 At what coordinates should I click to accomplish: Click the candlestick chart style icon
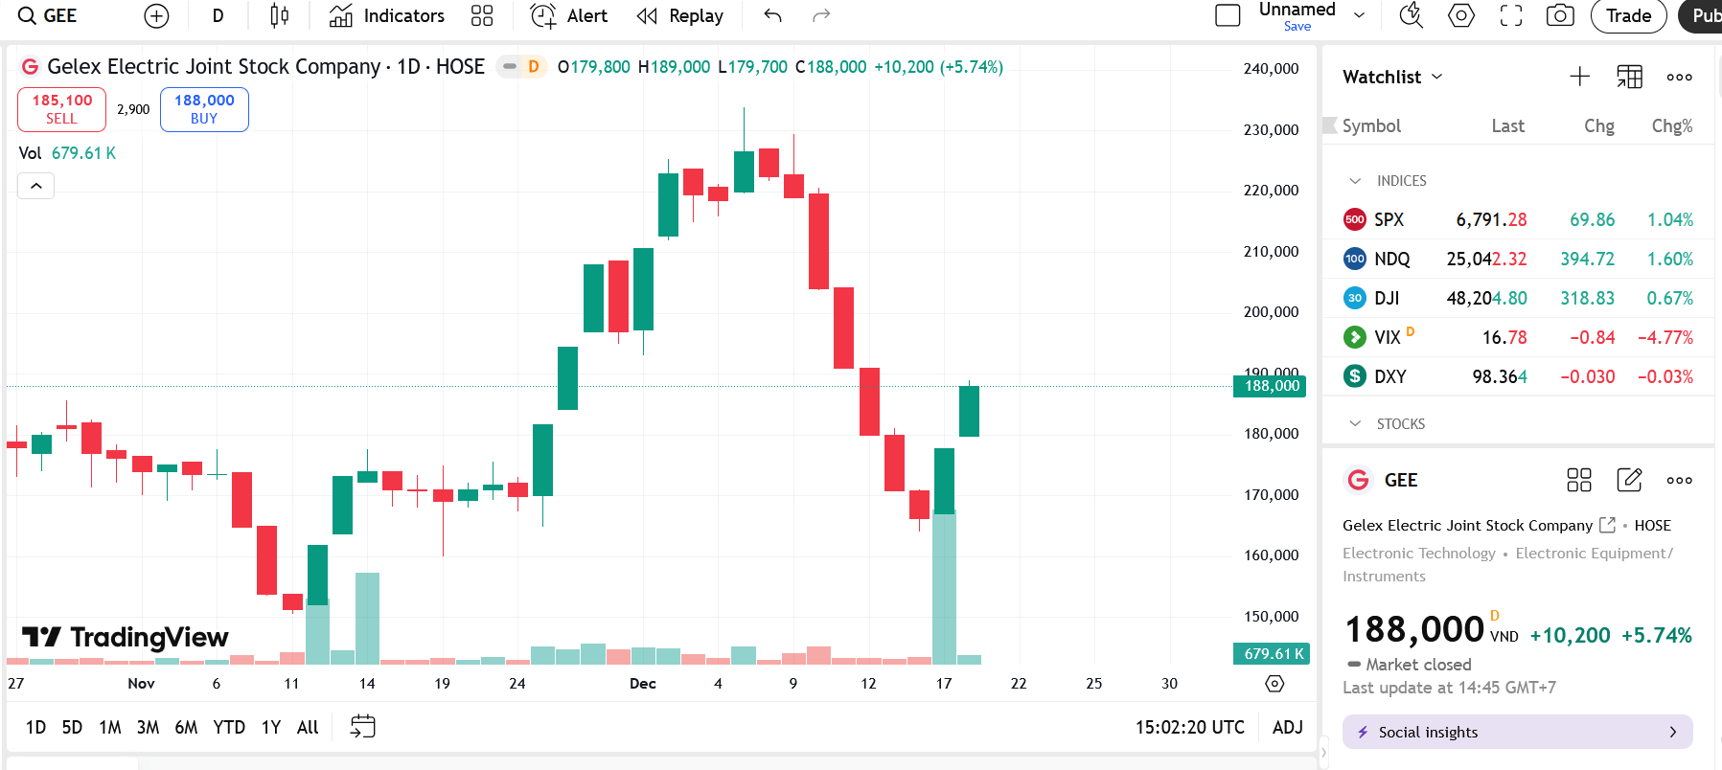coord(279,15)
